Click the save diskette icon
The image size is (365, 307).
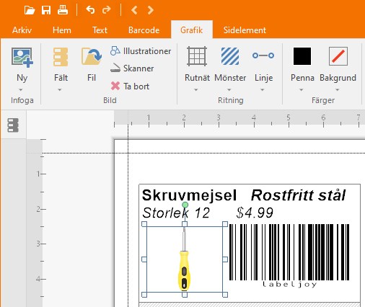point(46,10)
